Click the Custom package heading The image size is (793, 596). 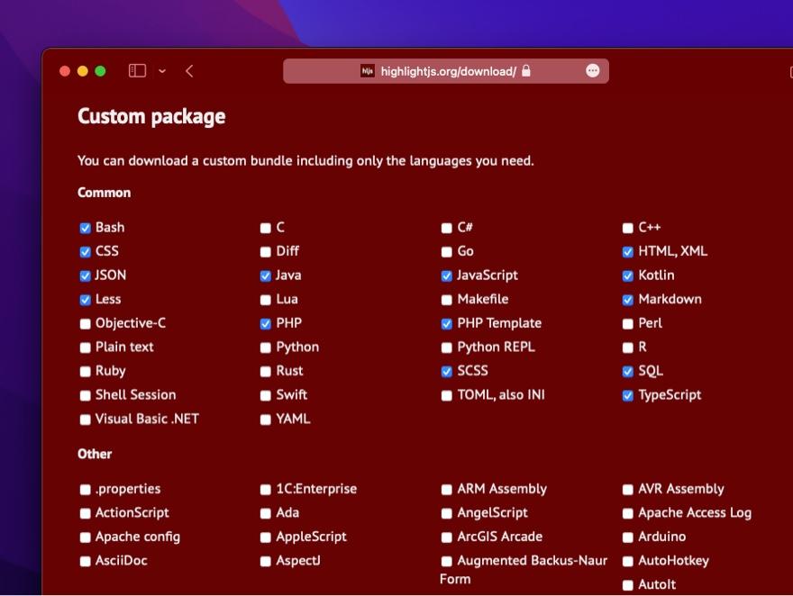pos(151,117)
